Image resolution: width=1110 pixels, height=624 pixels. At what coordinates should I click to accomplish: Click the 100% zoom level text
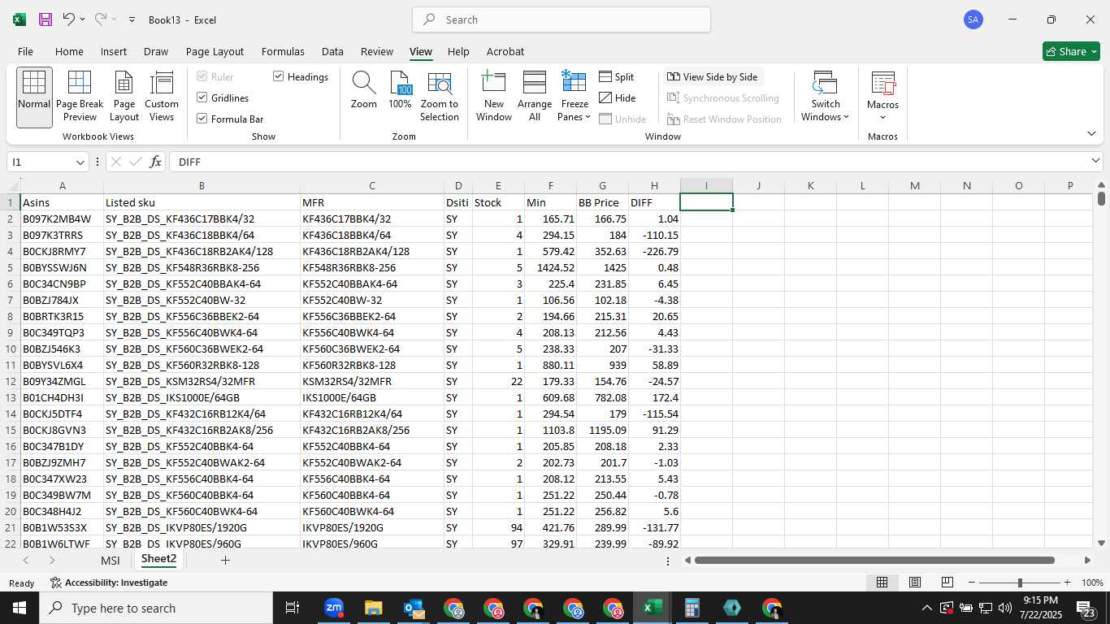coord(1092,583)
